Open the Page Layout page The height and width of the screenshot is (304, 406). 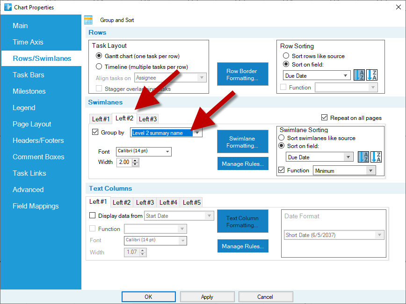click(32, 124)
